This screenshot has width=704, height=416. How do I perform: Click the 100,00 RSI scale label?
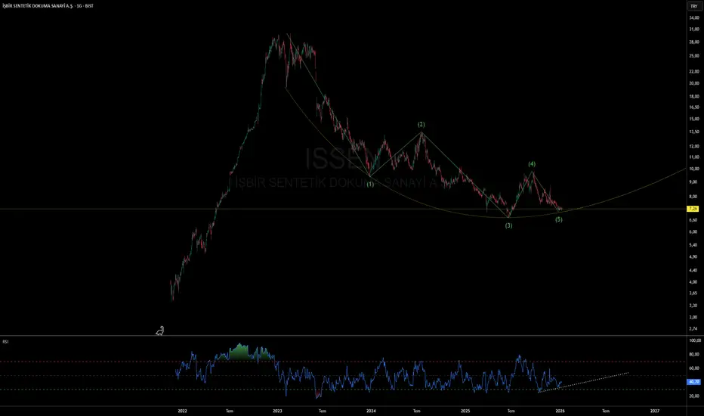click(695, 340)
